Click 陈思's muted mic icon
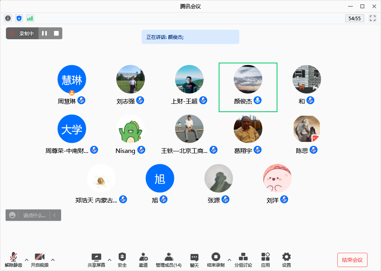The image size is (381, 271). 314,150
